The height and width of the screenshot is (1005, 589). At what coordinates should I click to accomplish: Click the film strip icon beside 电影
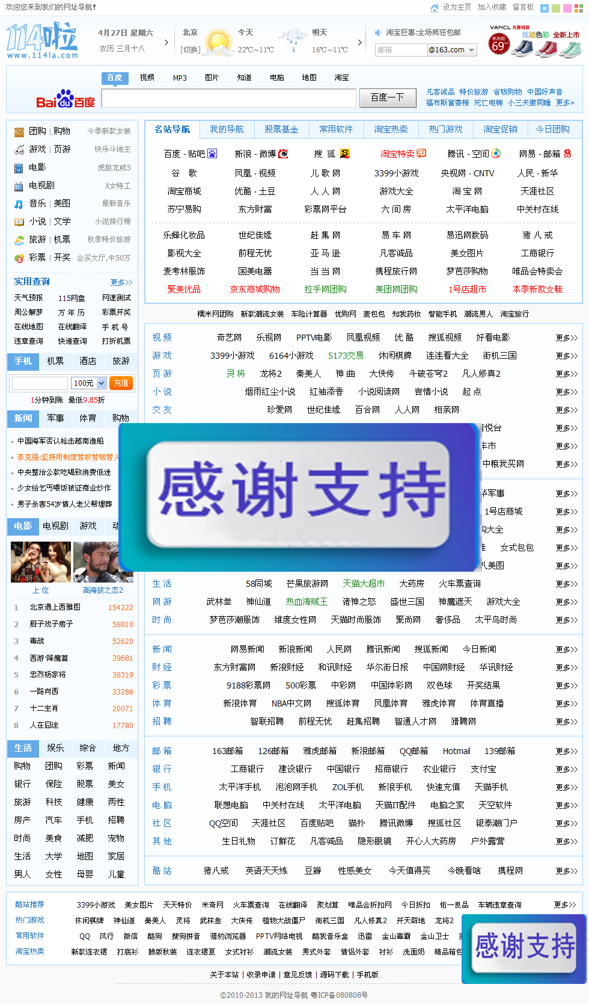[19, 167]
